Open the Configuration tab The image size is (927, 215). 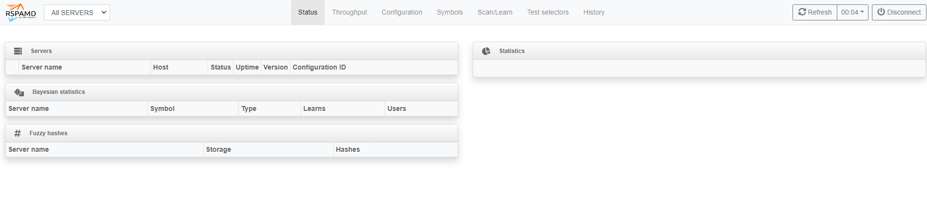point(402,12)
